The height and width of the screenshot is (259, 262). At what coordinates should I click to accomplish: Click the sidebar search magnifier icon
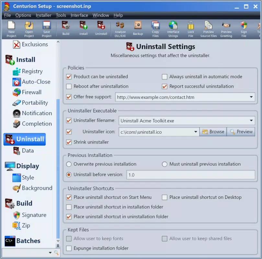56,253
